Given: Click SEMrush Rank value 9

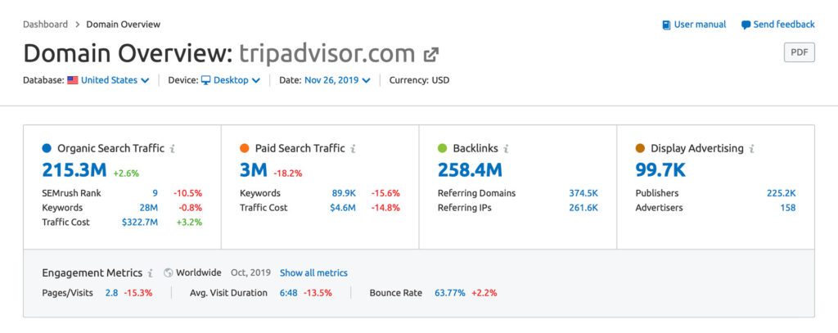Looking at the screenshot, I should click(155, 193).
